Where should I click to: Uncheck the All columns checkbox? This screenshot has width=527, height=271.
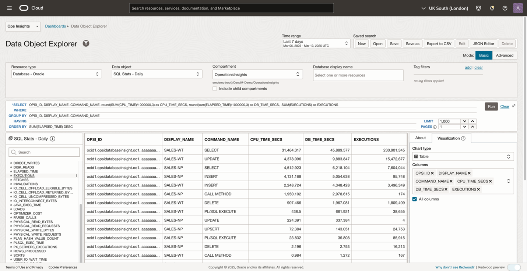[415, 199]
